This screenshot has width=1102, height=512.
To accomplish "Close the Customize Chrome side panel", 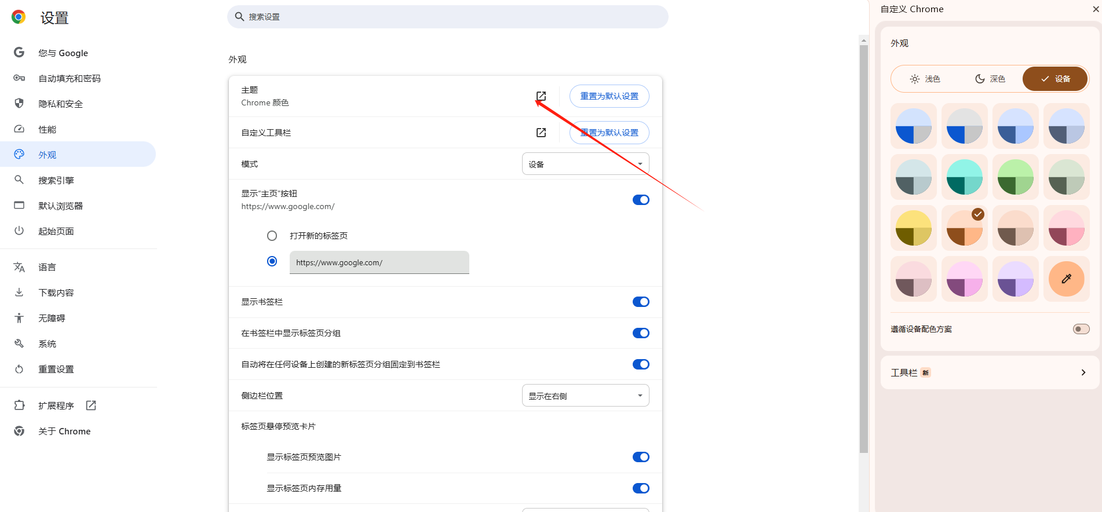I will [1095, 9].
